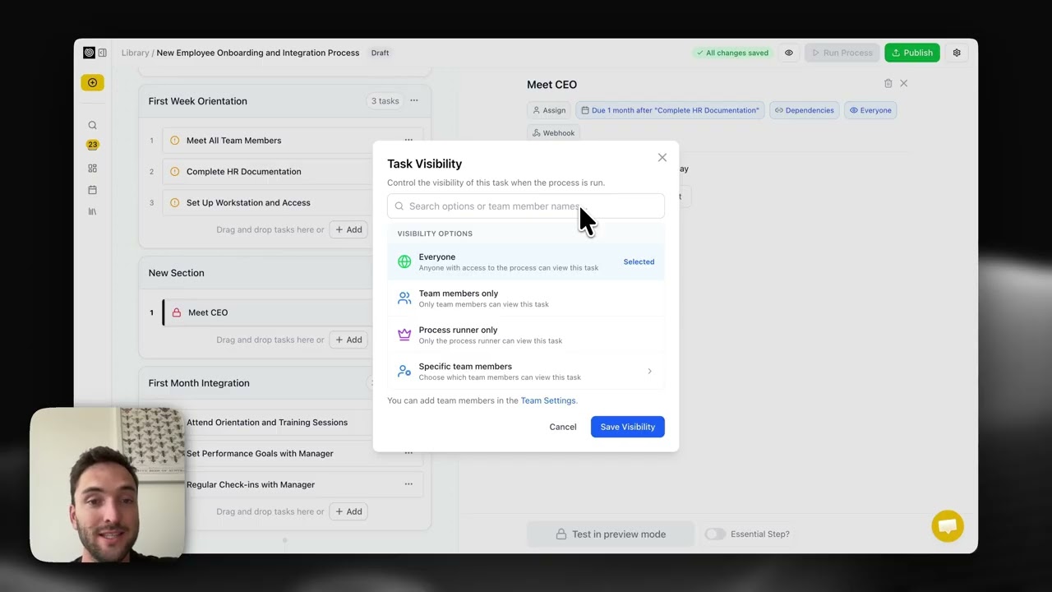Open the Team Settings link

point(548,400)
